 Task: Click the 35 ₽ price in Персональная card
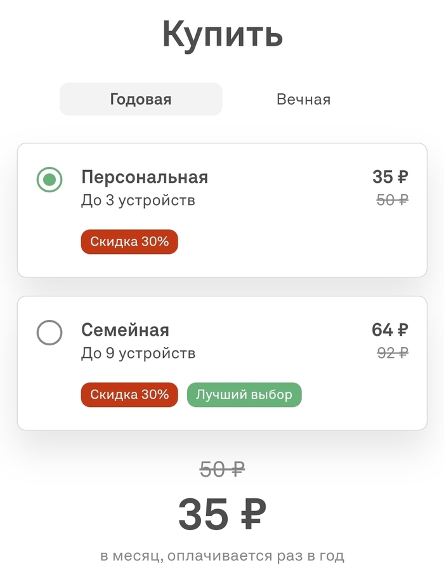pos(390,177)
